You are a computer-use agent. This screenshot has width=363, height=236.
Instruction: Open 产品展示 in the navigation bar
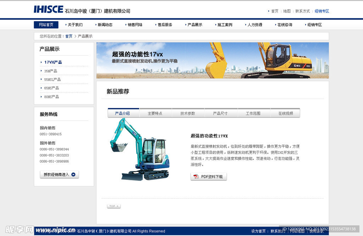[195, 25]
